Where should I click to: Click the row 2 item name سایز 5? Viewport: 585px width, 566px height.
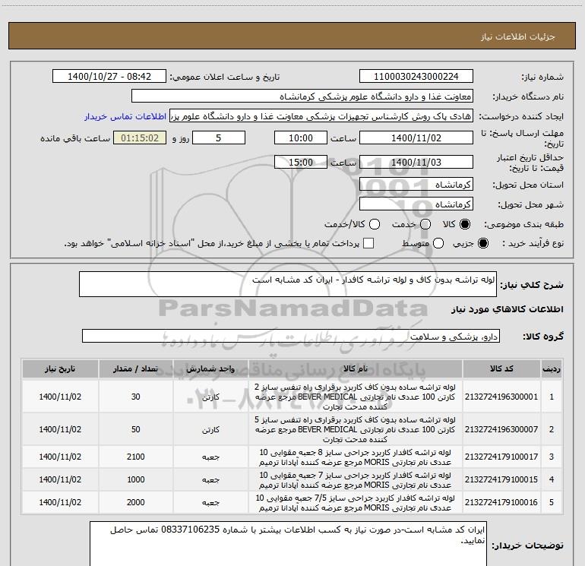356,429
